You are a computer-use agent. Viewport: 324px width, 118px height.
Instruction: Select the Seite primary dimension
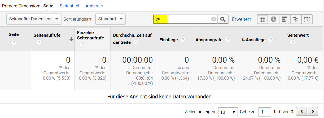tap(48, 6)
